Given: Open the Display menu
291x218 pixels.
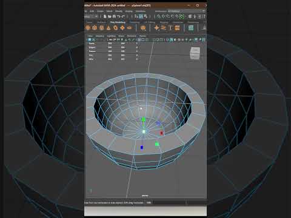Looking at the screenshot, I should pos(129,11).
